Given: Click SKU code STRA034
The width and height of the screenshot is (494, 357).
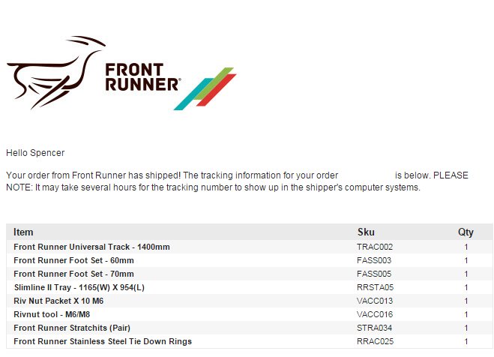Looking at the screenshot, I should [374, 328].
